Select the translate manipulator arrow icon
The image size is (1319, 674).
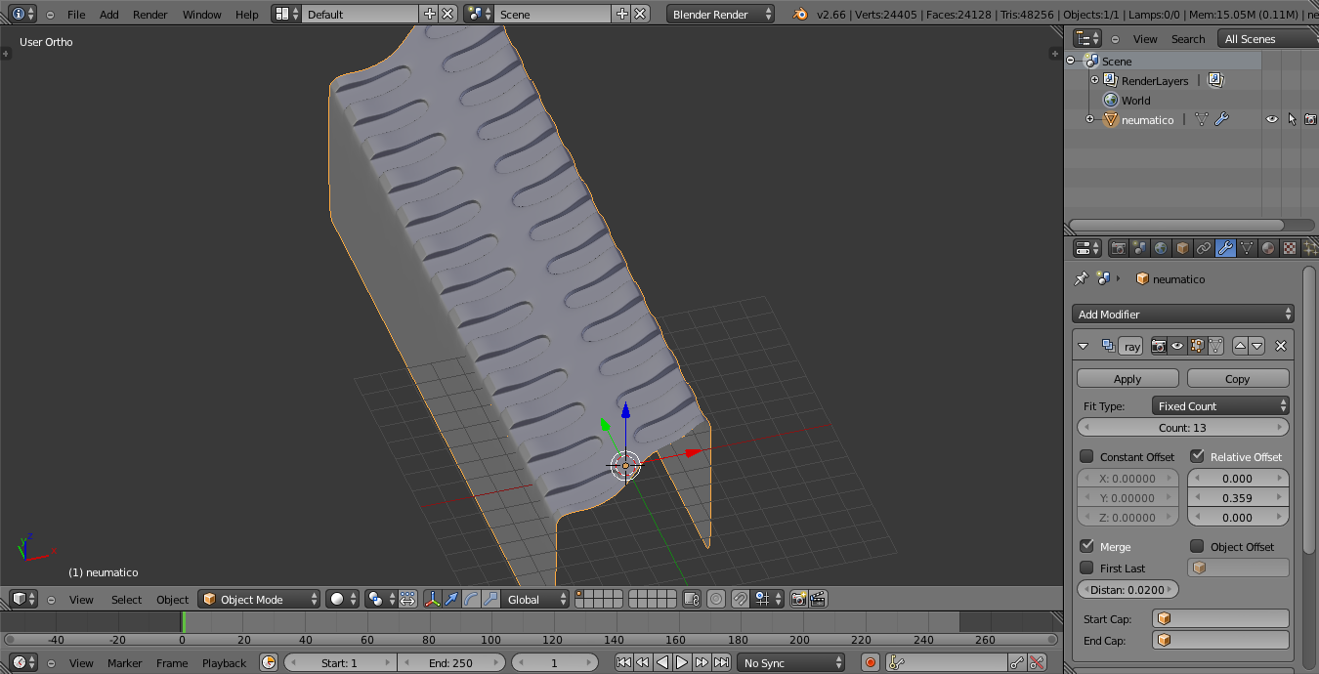coord(451,599)
